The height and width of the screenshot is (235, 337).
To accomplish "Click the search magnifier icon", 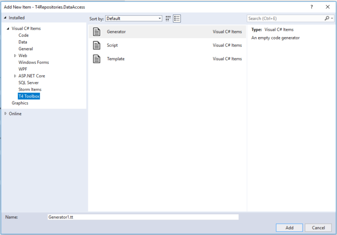I will tap(327, 19).
